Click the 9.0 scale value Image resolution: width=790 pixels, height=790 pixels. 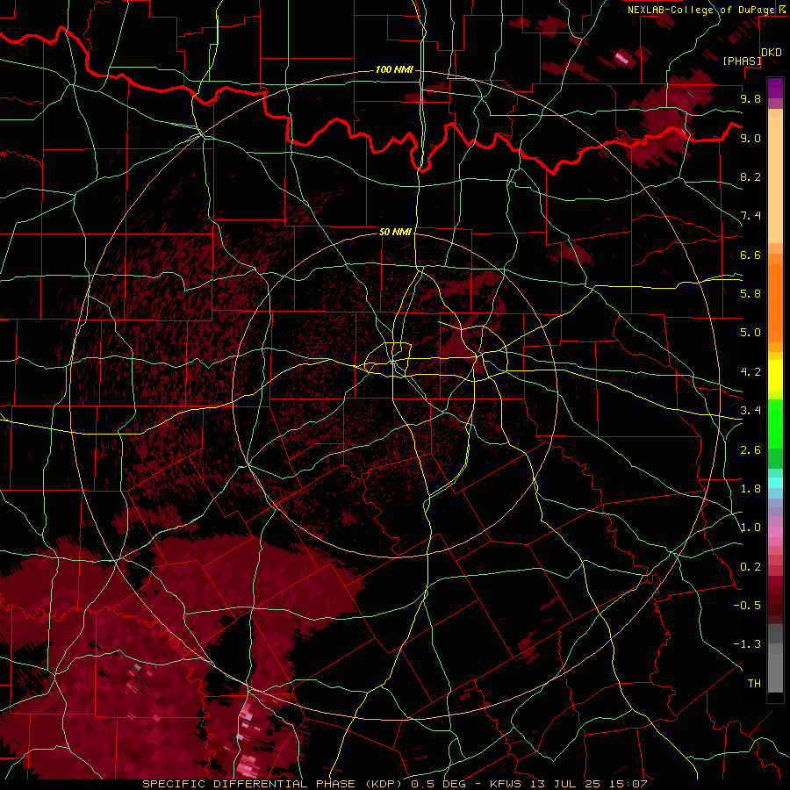[750, 138]
